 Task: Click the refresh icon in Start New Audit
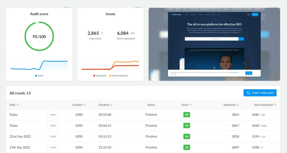[x=248, y=93]
